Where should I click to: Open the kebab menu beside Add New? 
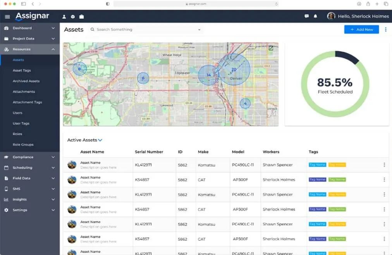tap(386, 29)
